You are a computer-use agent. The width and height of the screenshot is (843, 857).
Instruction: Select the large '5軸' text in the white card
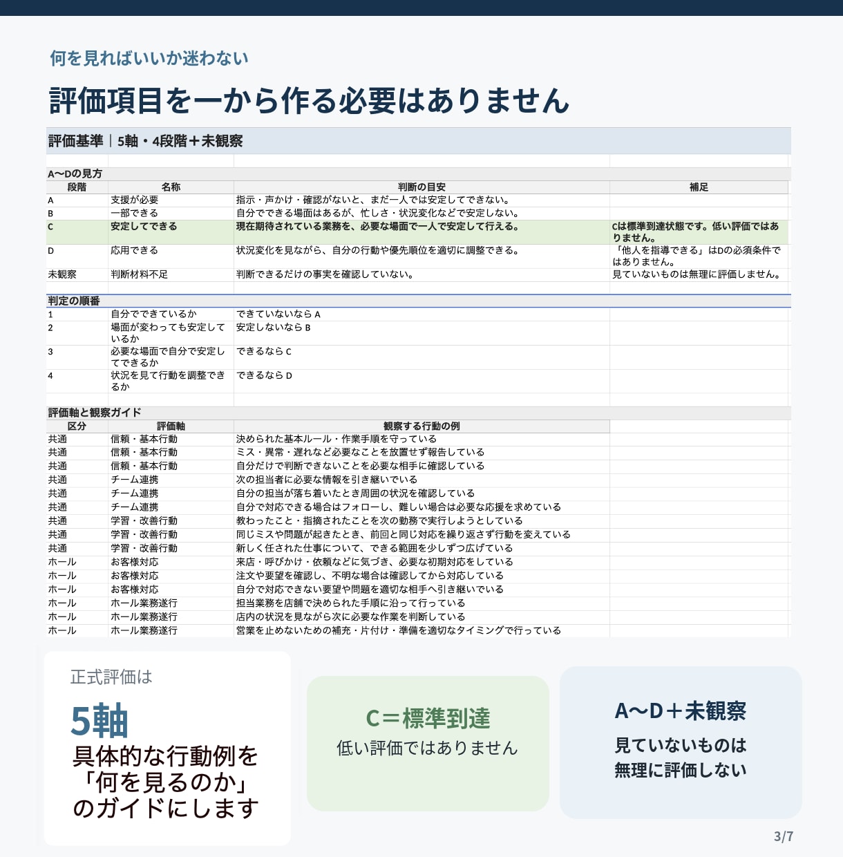[100, 721]
